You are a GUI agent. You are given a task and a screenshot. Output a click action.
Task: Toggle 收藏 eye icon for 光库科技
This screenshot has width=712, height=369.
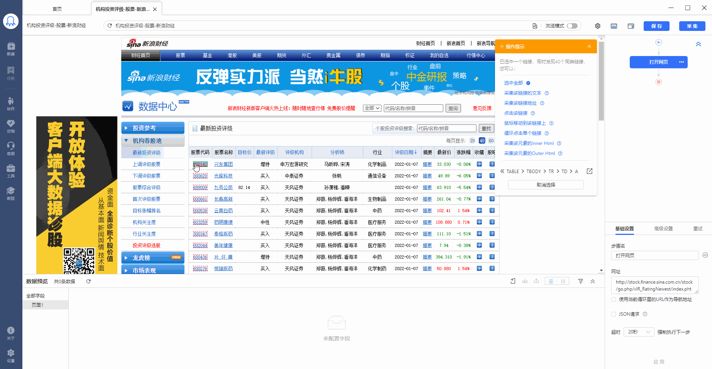[479, 176]
